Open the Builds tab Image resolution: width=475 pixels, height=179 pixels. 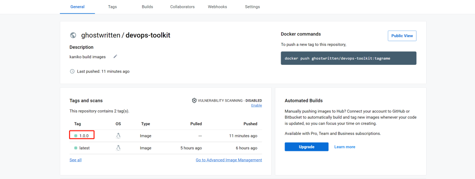(148, 7)
